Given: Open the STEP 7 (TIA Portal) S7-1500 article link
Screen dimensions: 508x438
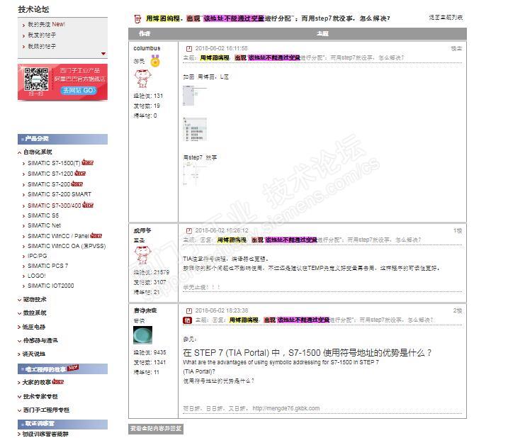Looking at the screenshot, I should [307, 353].
